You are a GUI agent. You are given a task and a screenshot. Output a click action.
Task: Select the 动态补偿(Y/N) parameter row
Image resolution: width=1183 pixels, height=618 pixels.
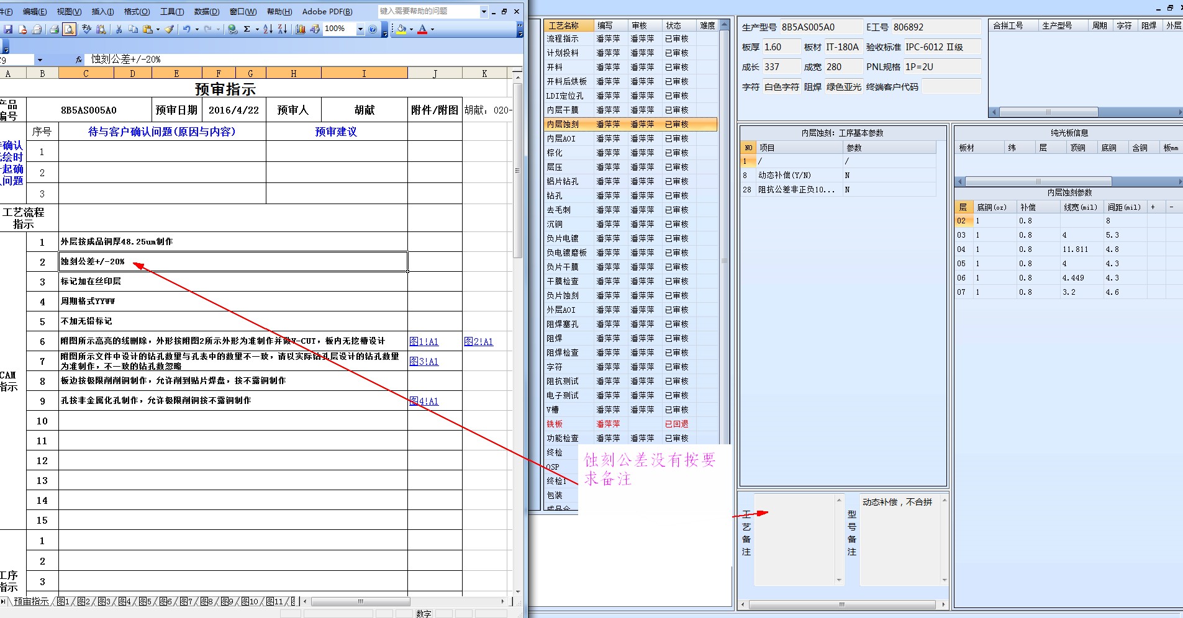coord(838,175)
